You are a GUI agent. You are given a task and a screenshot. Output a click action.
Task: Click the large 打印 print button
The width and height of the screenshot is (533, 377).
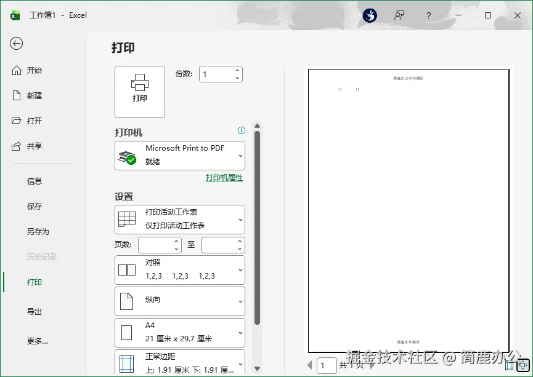pyautogui.click(x=139, y=92)
